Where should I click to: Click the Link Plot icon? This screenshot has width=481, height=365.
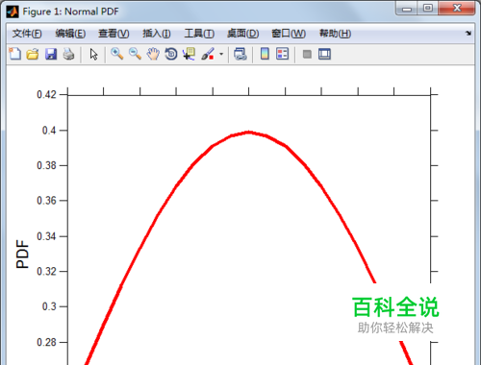coord(240,54)
